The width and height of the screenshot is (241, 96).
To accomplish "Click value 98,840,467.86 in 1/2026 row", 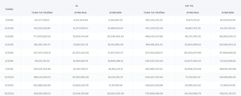I will tap(228, 69).
